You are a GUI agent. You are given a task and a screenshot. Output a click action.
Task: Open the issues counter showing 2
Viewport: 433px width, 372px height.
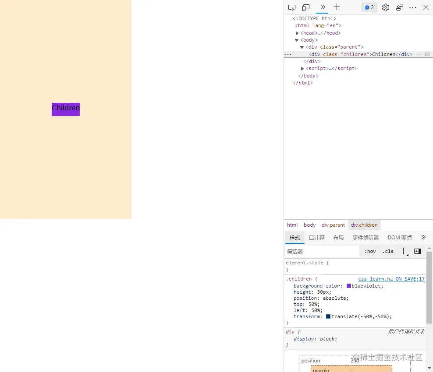coord(369,7)
